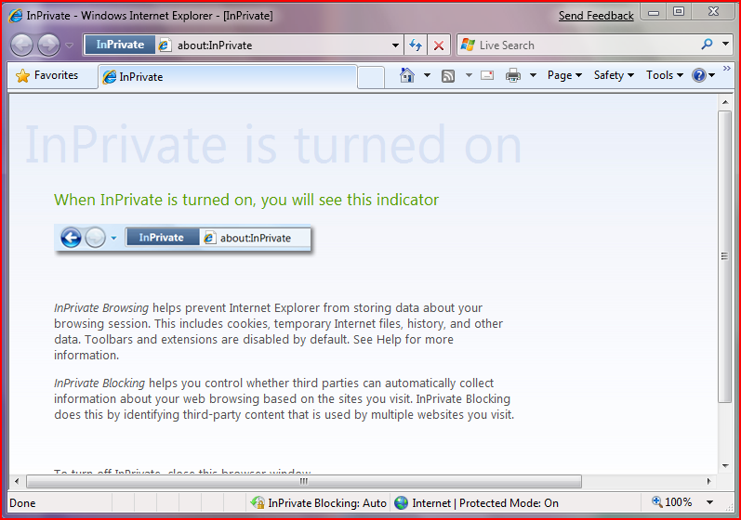
Task: Click the vertical scrollbar thumb
Action: 724,257
